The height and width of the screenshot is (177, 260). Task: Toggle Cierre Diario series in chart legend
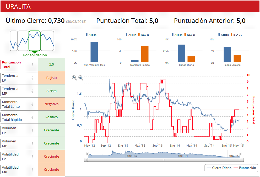pos(219,168)
